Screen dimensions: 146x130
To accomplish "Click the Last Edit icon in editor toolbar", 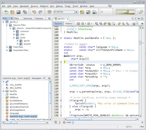I will 78,24.
